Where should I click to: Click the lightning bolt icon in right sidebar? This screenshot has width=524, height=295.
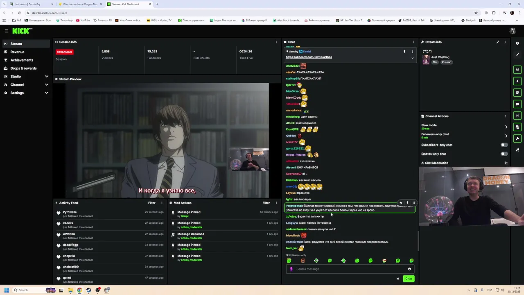pos(517,81)
